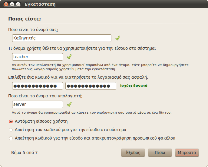This screenshot has height=167, width=208.
Task: Click the password confirmation field
Action: coord(91,86)
